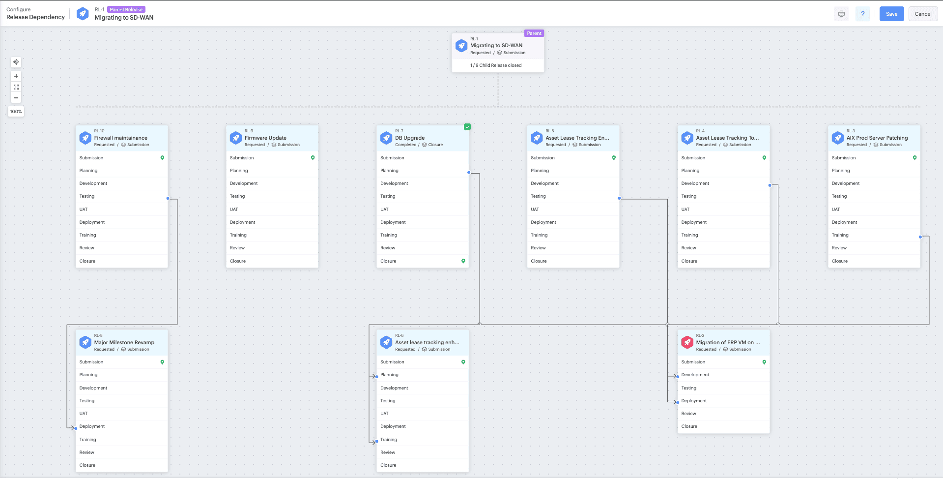Cancel the release dependency changes
943x479 pixels.
pyautogui.click(x=922, y=14)
